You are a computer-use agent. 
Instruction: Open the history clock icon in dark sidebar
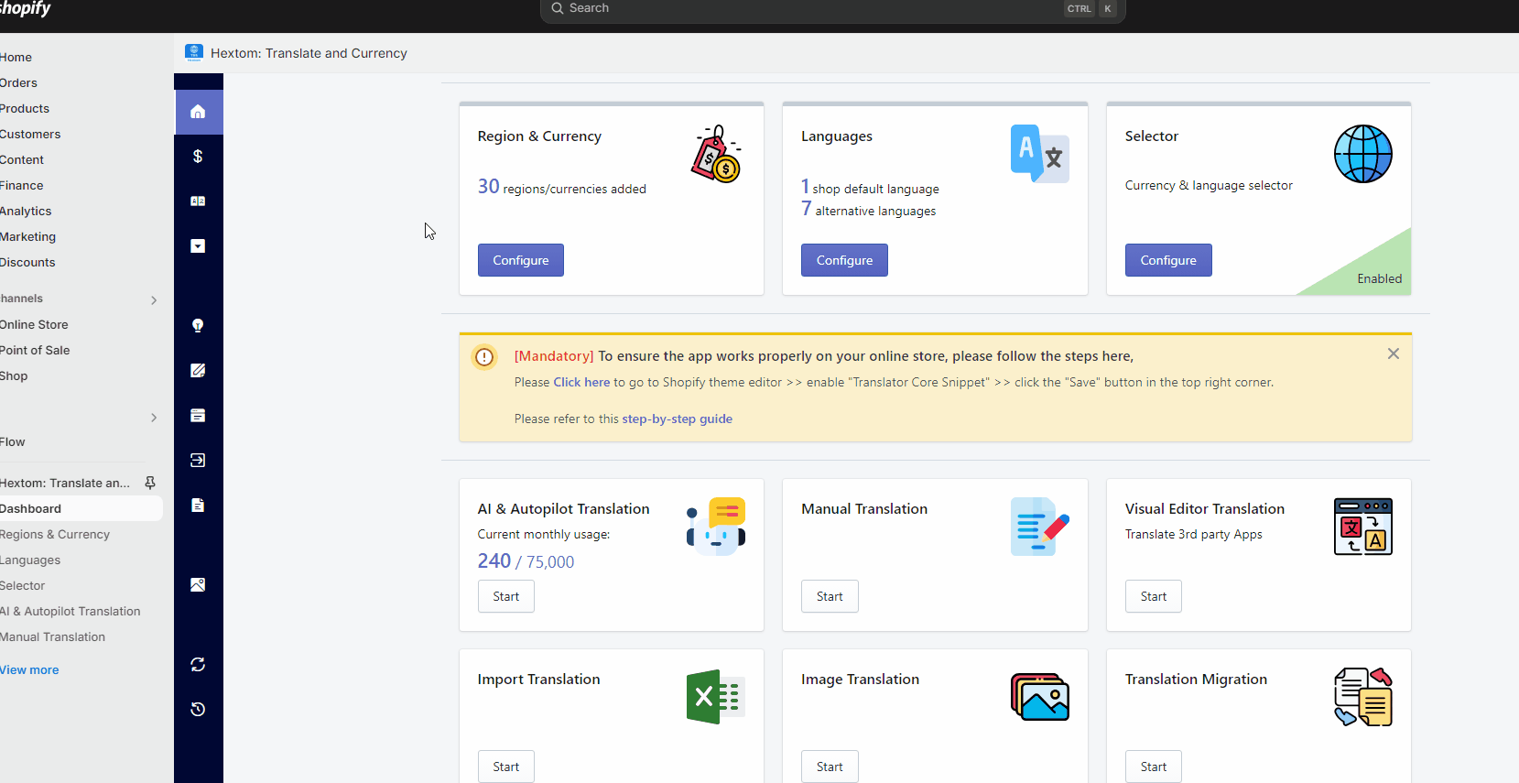click(x=198, y=710)
